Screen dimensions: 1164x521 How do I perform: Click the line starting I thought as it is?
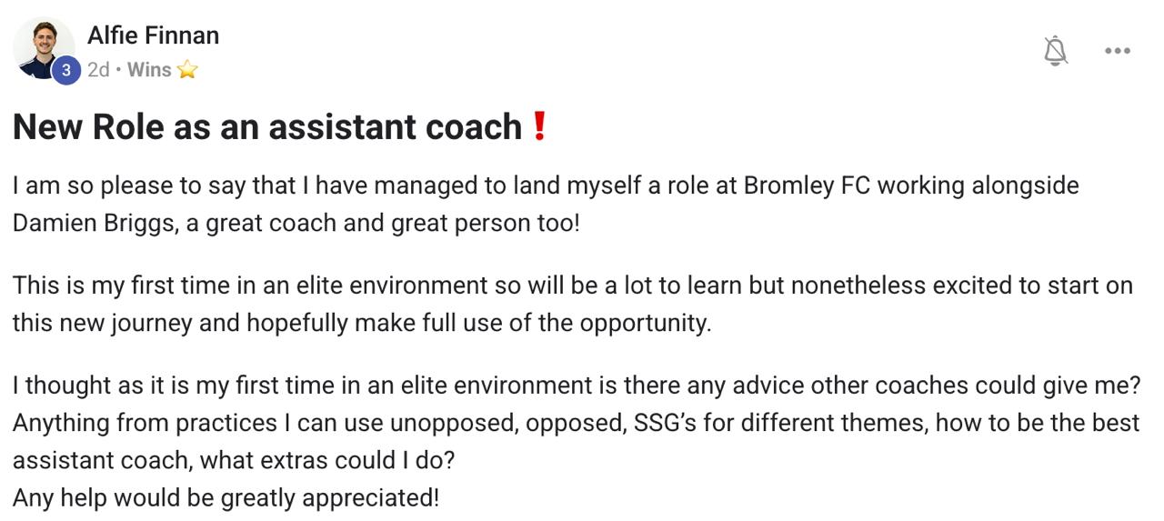pyautogui.click(x=576, y=386)
